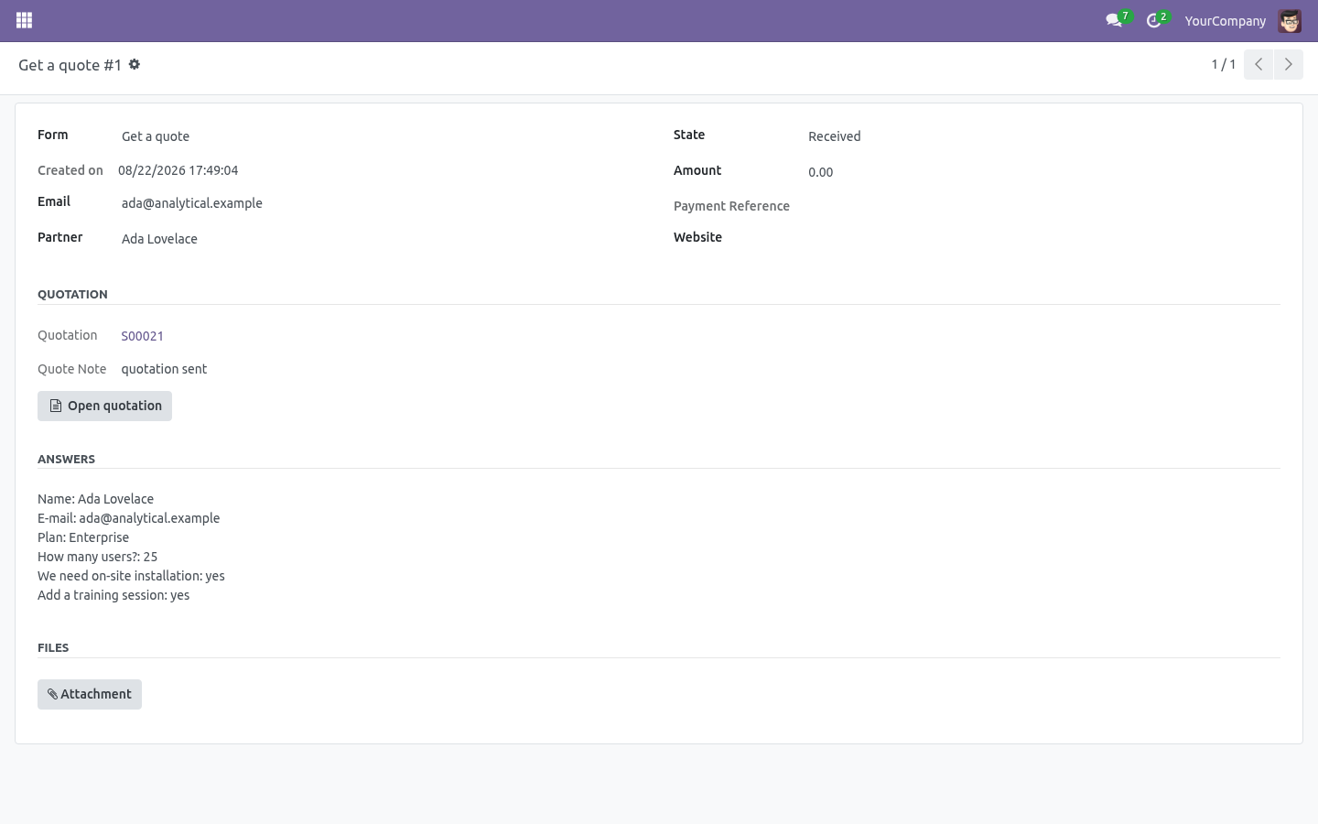Open the gear actions menu beside title
The image size is (1318, 824).
(x=135, y=64)
